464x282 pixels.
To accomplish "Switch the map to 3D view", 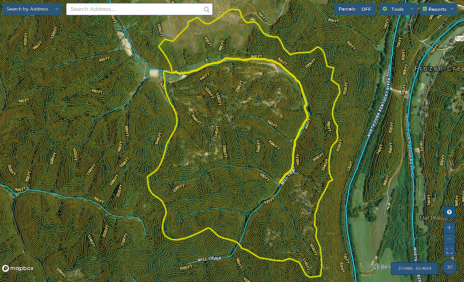I will click(449, 267).
